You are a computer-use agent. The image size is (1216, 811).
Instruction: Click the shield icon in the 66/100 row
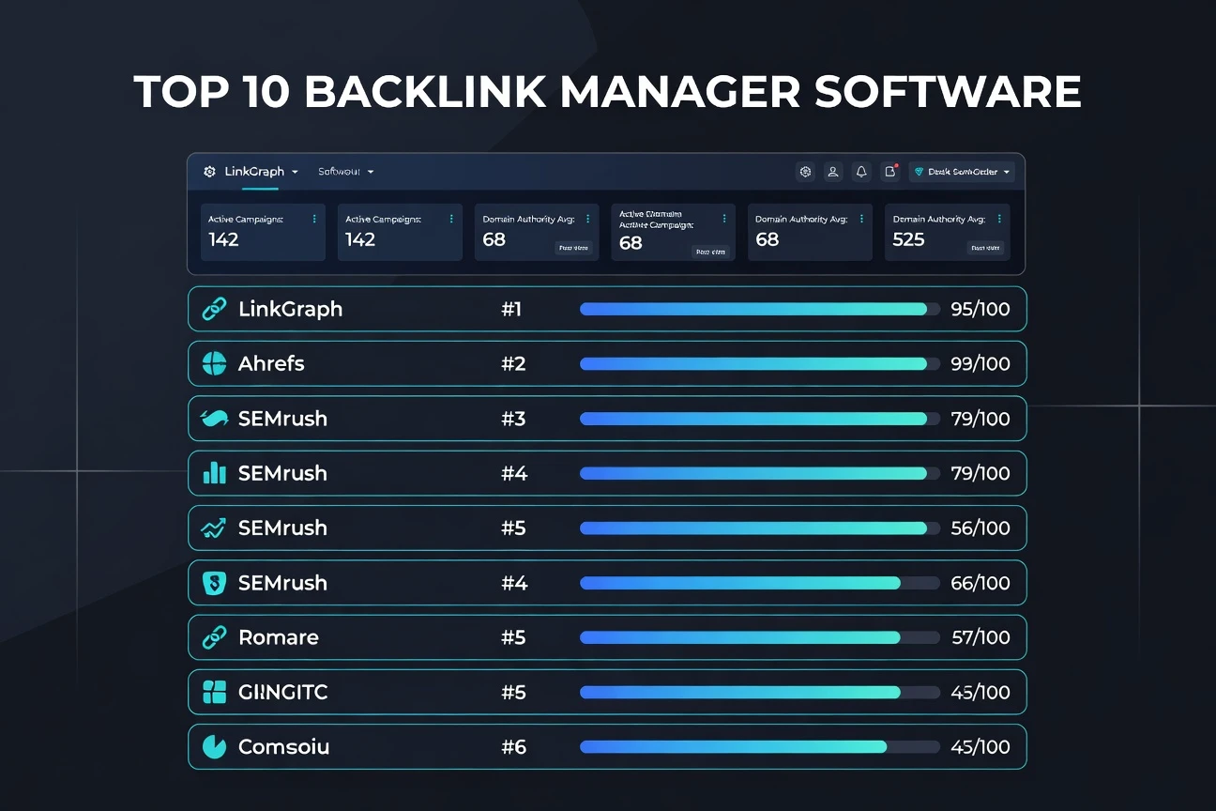coord(214,583)
